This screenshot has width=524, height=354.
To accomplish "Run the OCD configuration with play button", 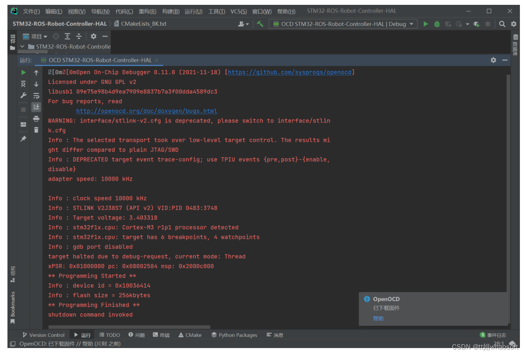I will pos(426,24).
